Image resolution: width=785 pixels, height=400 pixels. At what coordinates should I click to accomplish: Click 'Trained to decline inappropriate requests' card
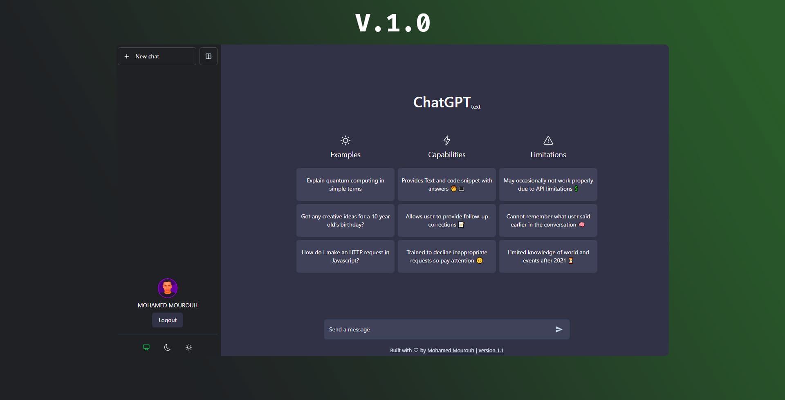tap(447, 256)
